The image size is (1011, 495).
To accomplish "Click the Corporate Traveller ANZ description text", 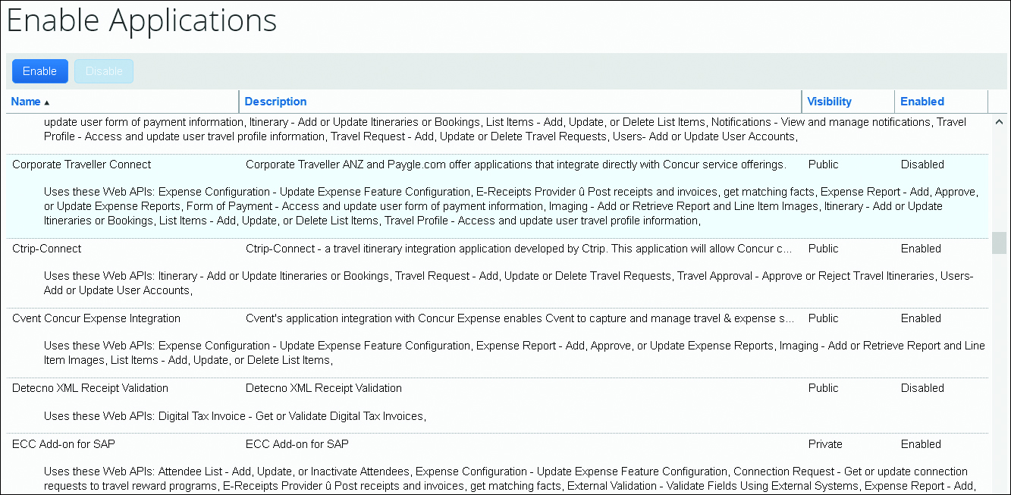I will pyautogui.click(x=516, y=164).
